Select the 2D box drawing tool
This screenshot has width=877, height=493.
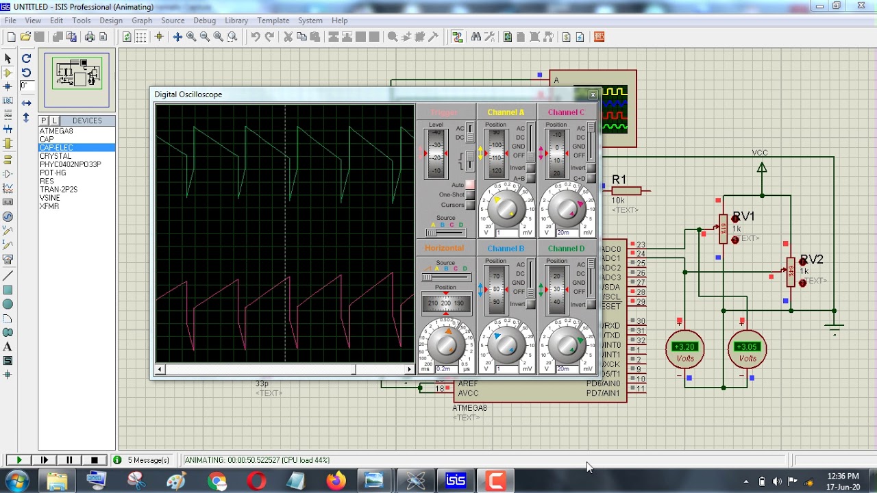(x=8, y=290)
